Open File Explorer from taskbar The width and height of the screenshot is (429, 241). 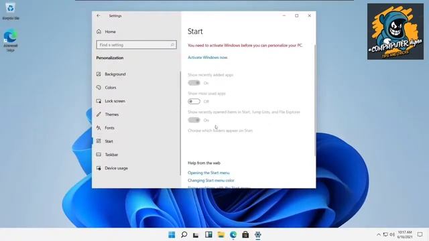point(221,235)
